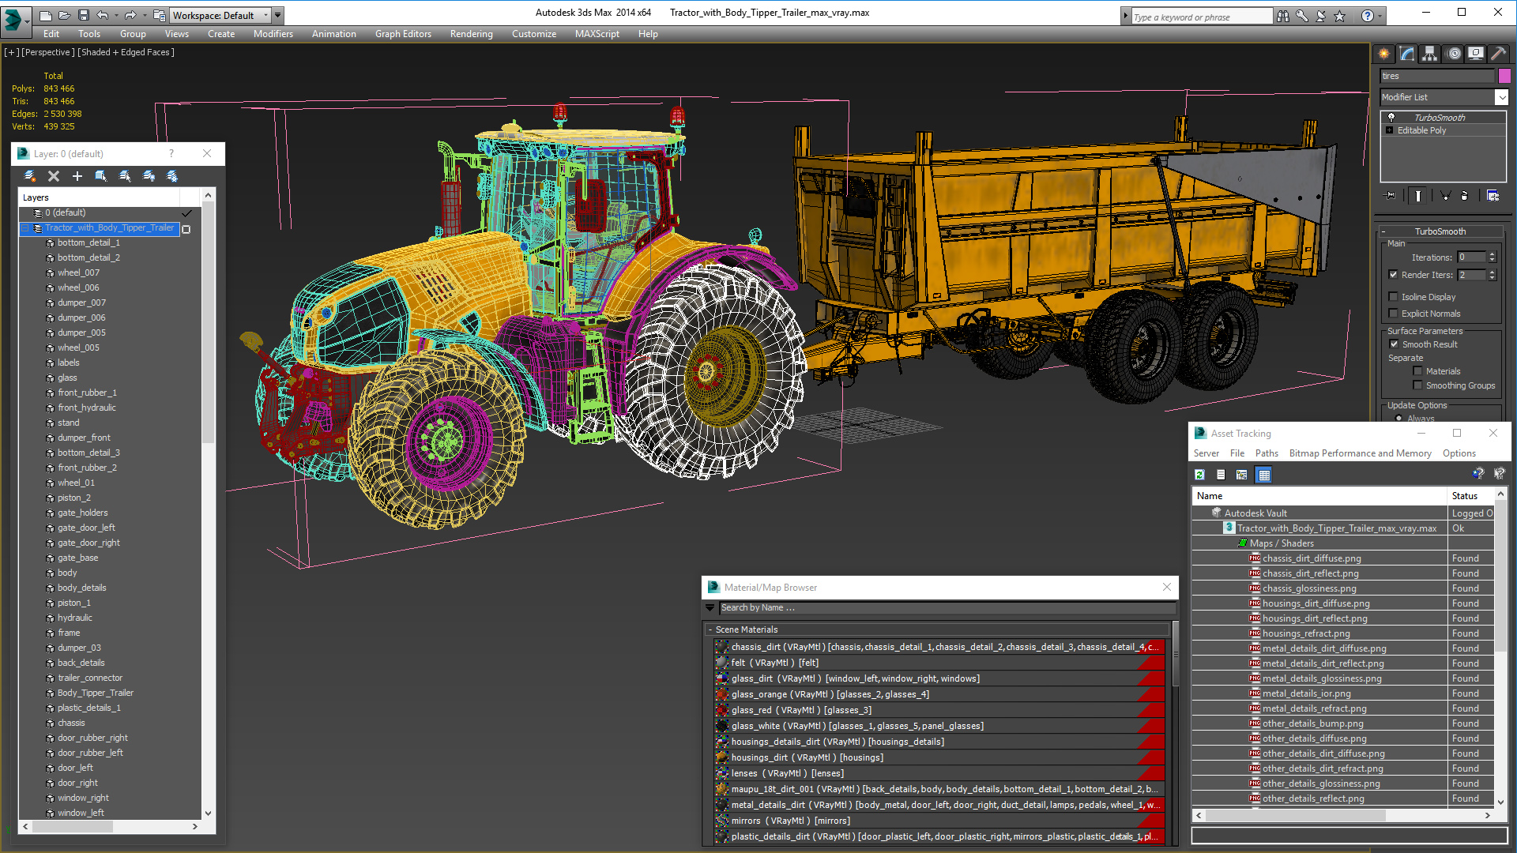Click Create New Layer icon in Layers toolbar
Screen dimensions: 1517x853
click(30, 176)
